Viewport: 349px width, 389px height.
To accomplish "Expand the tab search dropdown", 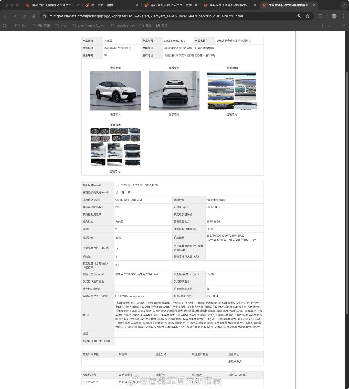I will 344,5.
